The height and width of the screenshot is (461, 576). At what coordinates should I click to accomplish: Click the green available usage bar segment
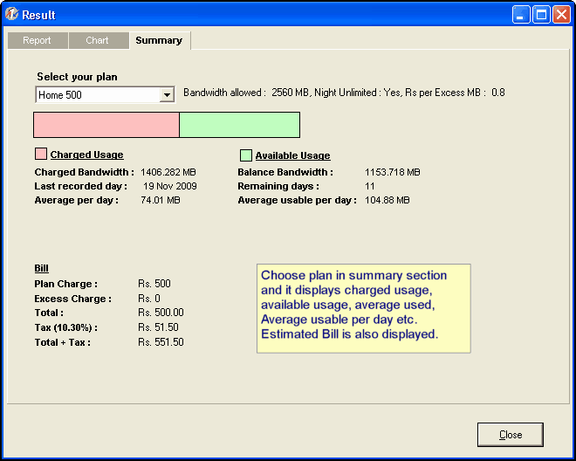[x=239, y=125]
